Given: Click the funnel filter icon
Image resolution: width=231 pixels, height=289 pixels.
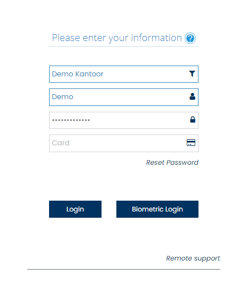Looking at the screenshot, I should tap(192, 74).
